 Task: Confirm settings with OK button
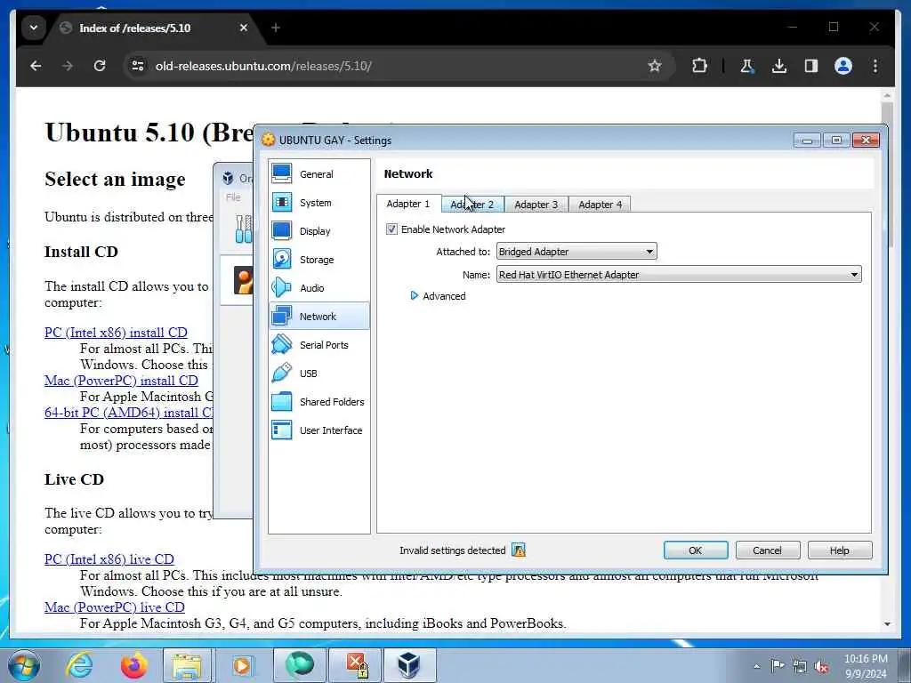[696, 550]
